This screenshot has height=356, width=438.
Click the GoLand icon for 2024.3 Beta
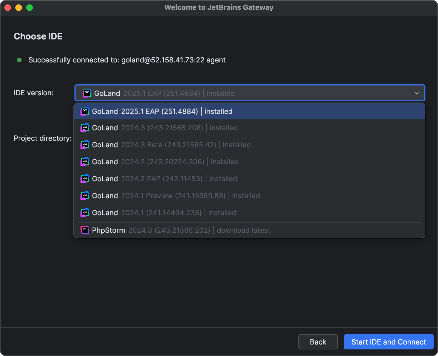(85, 145)
